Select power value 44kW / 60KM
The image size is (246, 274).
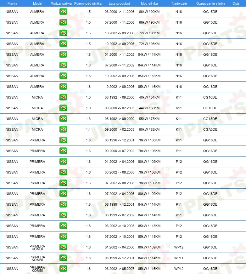click(x=149, y=108)
